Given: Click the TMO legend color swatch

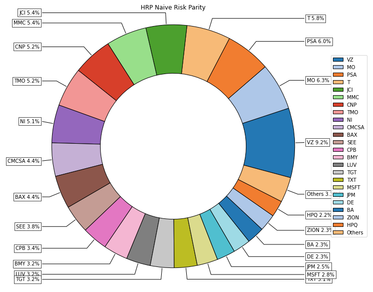Looking at the screenshot, I should point(338,112).
